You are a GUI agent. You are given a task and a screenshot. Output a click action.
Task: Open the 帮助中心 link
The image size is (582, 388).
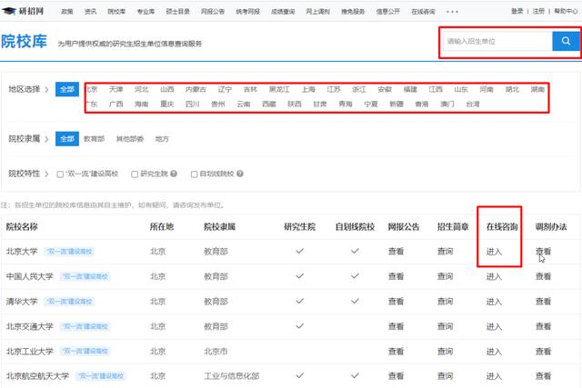click(x=566, y=11)
